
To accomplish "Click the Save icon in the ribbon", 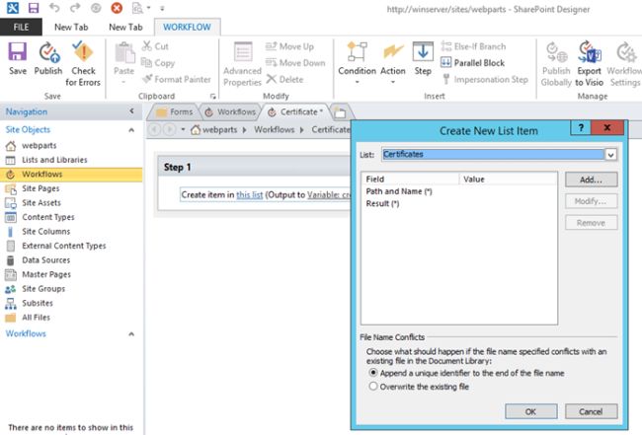I will pyautogui.click(x=18, y=58).
